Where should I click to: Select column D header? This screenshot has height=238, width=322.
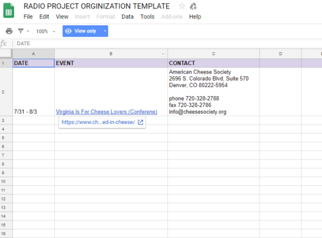click(x=280, y=54)
